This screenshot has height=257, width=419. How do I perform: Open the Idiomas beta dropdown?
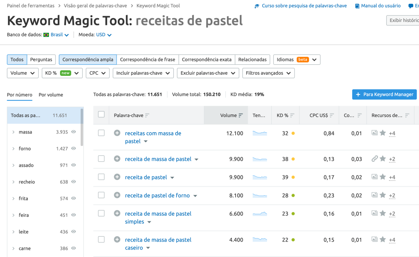point(297,60)
